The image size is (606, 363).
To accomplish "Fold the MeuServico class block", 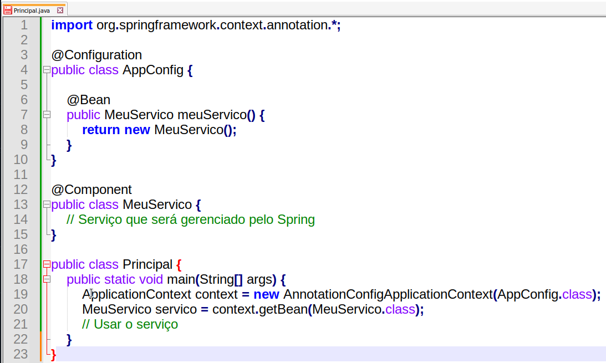I will click(x=47, y=204).
